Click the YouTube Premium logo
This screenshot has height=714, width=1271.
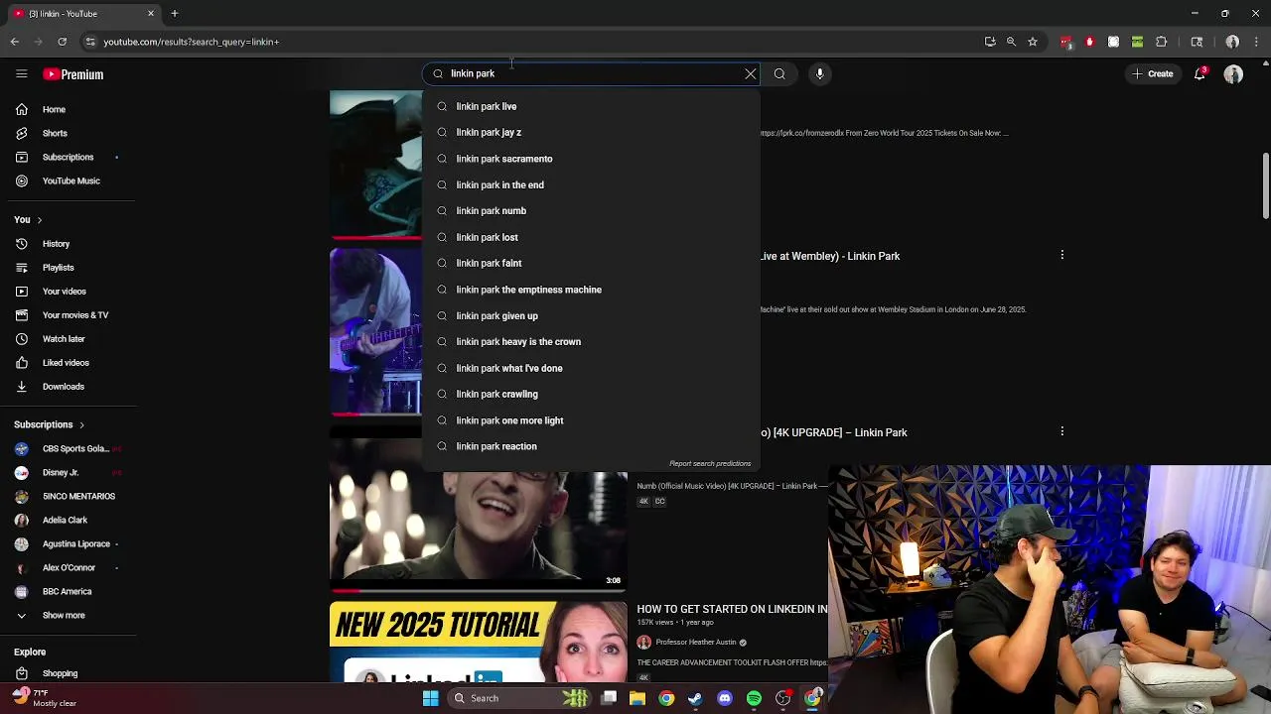73,74
